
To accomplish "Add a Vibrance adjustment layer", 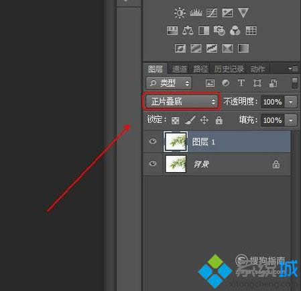I will pos(243,13).
